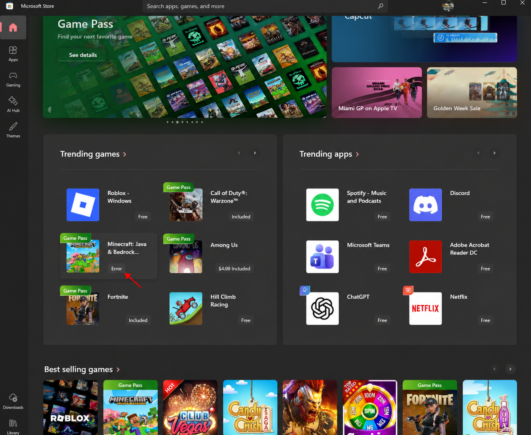
Task: Open the Microsoft Teams app icon
Action: (x=322, y=257)
